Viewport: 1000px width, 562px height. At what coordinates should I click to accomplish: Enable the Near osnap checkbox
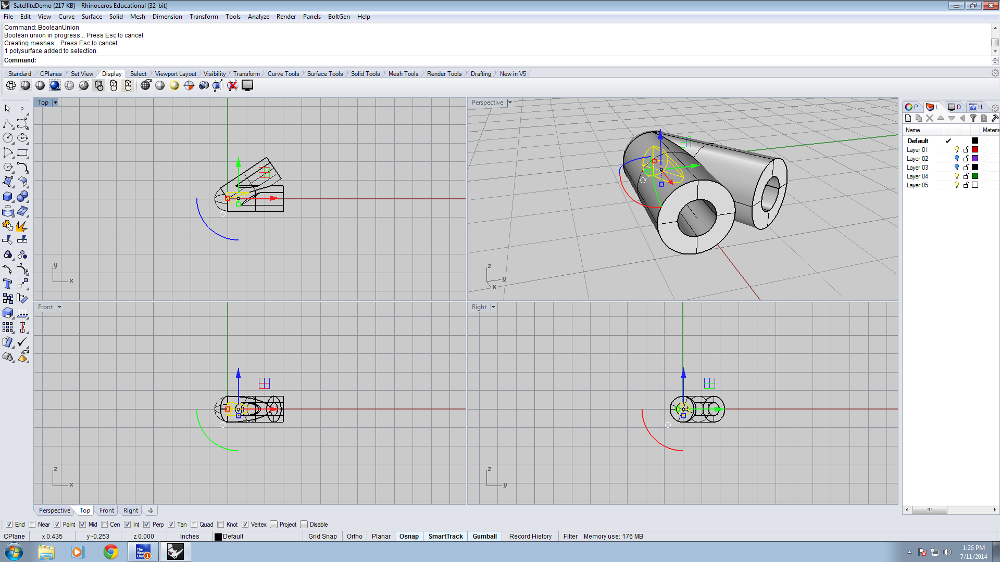(32, 525)
